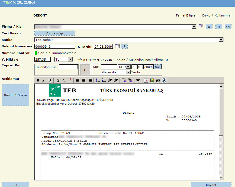Align text right in the editor
The height and width of the screenshot is (187, 235).
pyautogui.click(x=90, y=80)
